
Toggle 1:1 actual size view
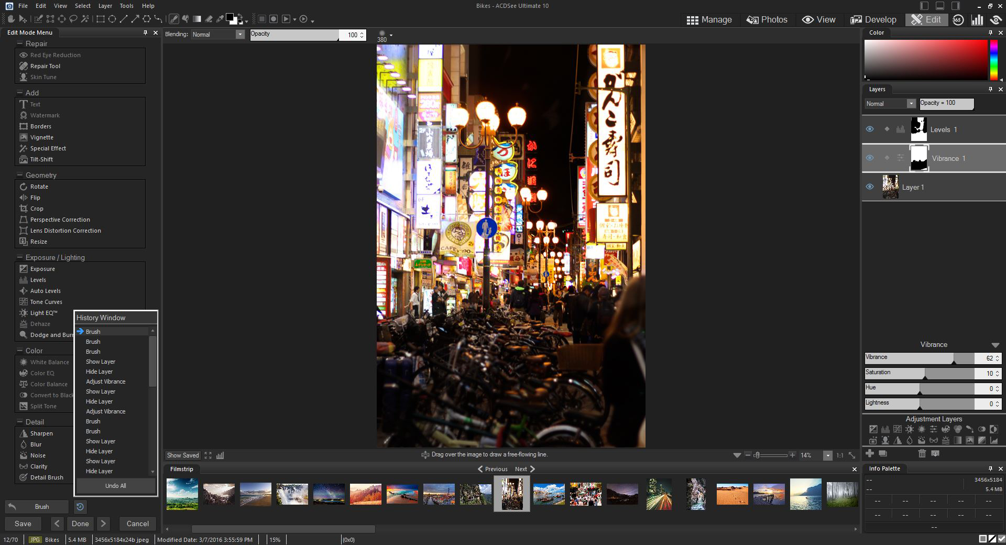[x=840, y=455]
